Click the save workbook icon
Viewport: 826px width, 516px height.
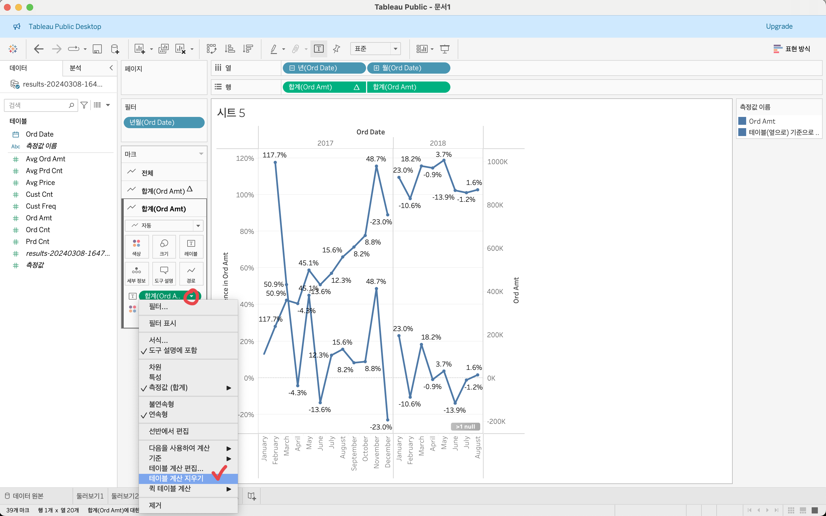click(97, 49)
